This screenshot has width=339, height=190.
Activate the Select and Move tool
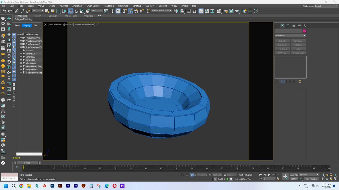[x=71, y=11]
